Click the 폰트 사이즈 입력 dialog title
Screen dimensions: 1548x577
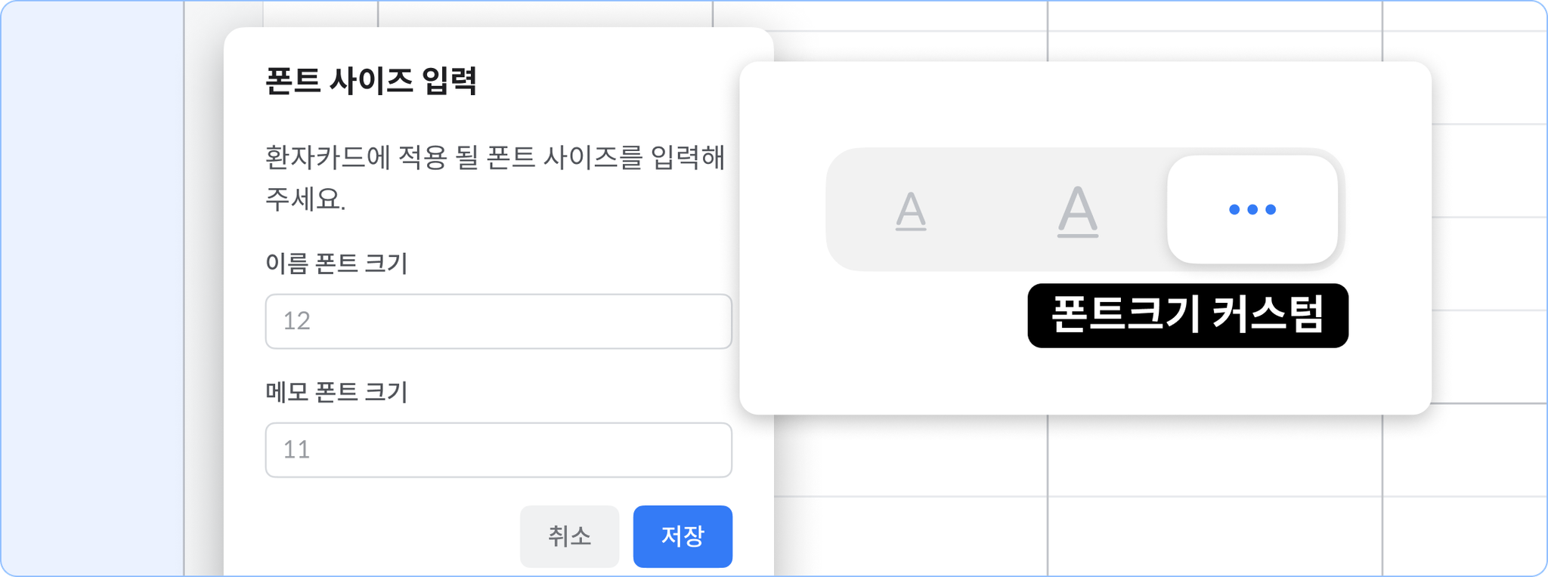point(371,81)
